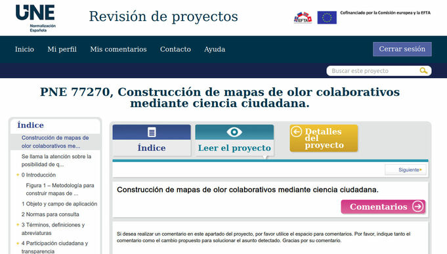The height and width of the screenshot is (254, 447).
Task: Open 1 Objeto y campo de aplicación
Action: pyautogui.click(x=59, y=204)
